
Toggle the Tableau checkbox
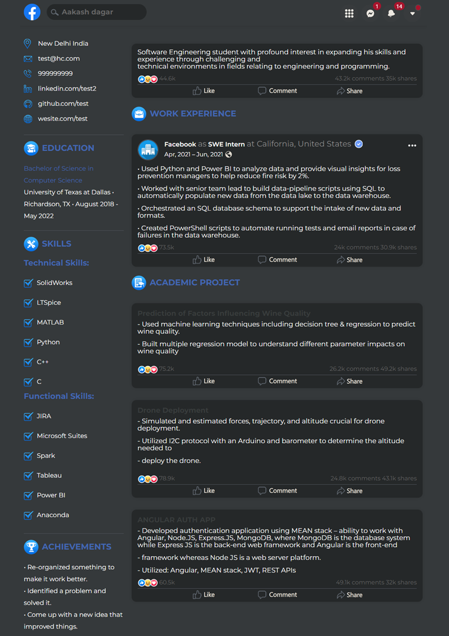pos(28,475)
